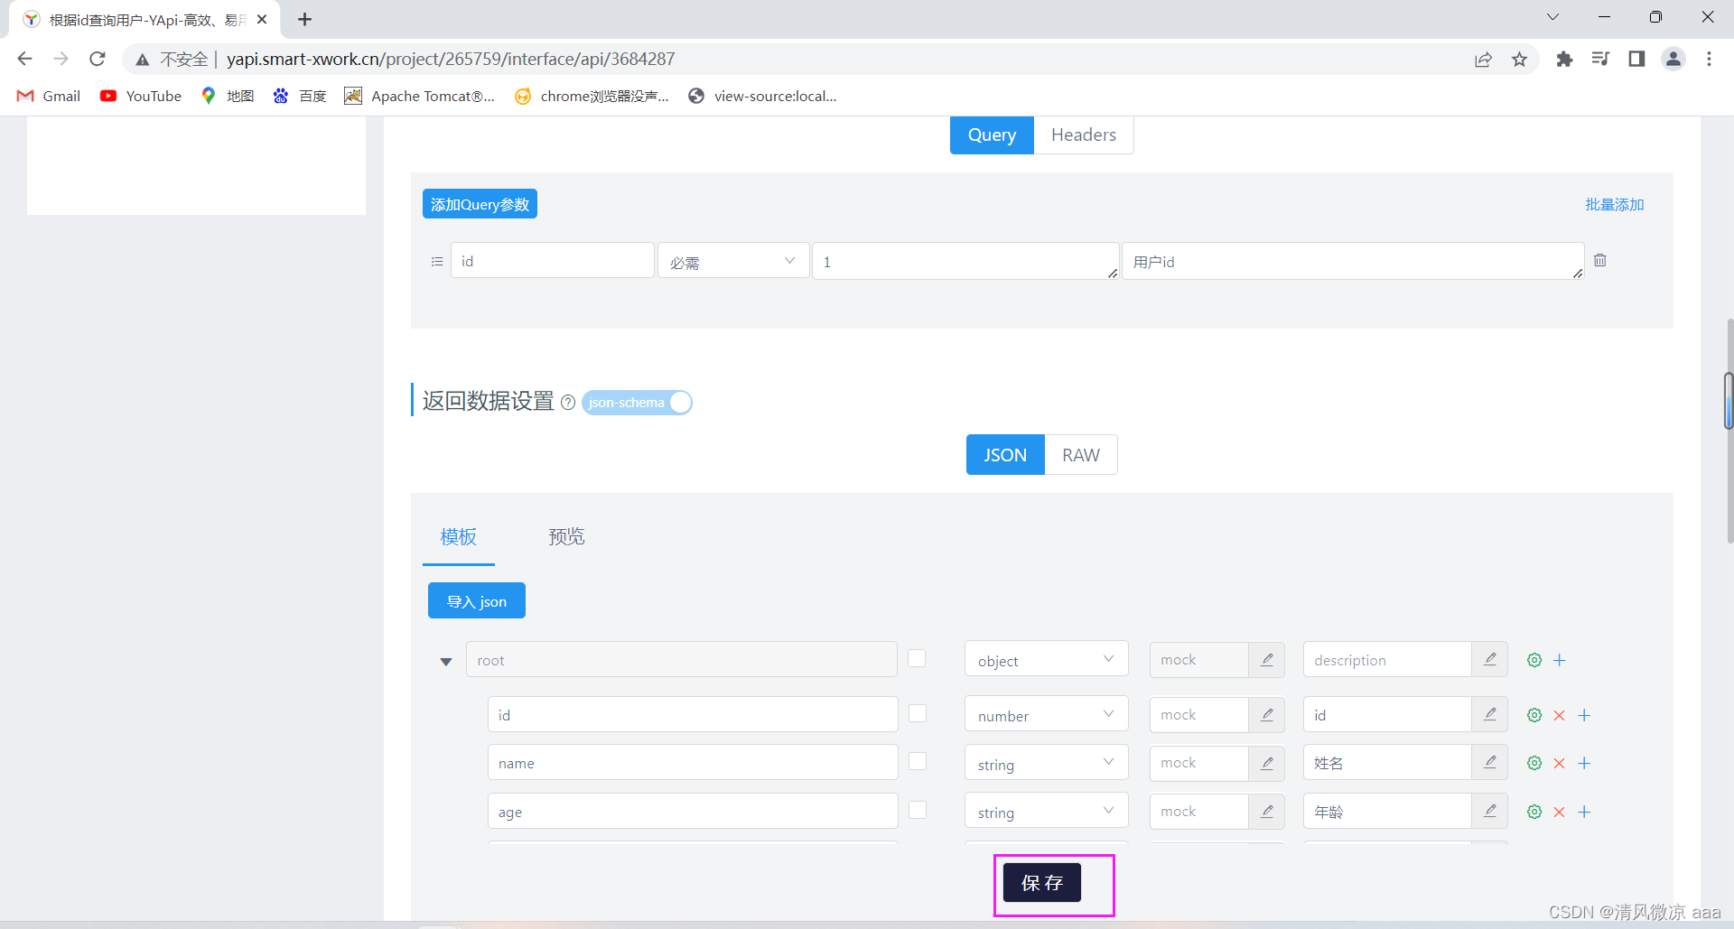Open the 预览 tab
This screenshot has height=929, width=1734.
(x=567, y=537)
